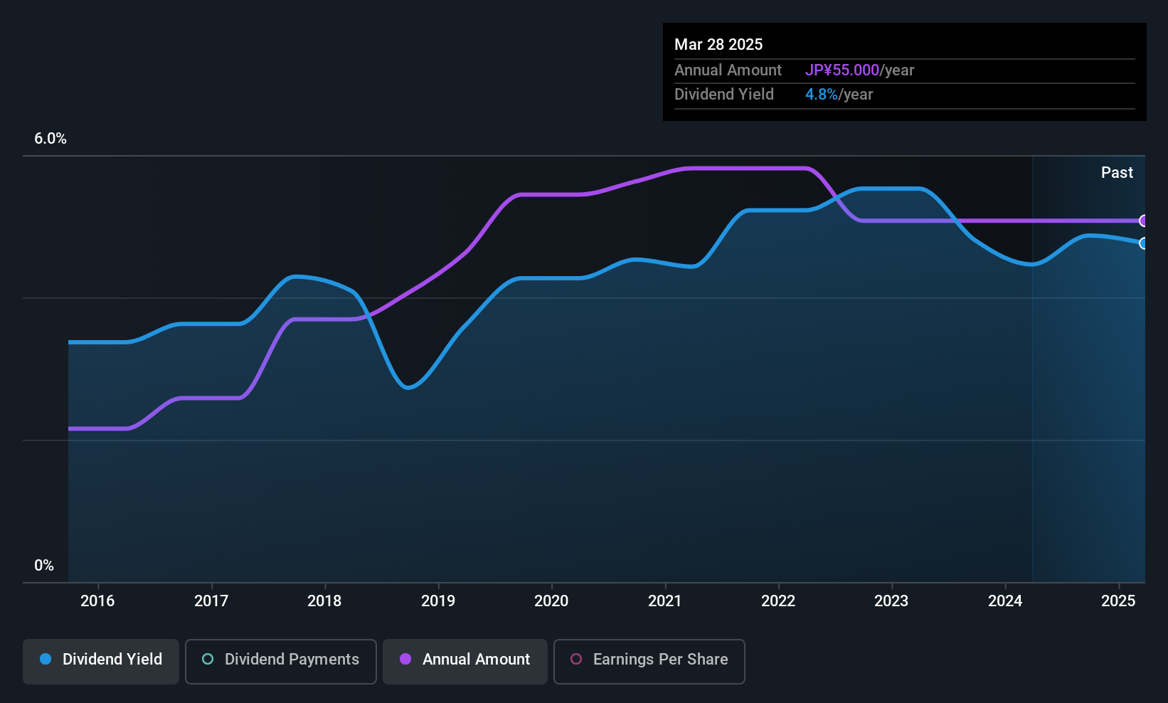Click the purple dot beside Annual Amount
This screenshot has width=1168, height=703.
point(405,659)
